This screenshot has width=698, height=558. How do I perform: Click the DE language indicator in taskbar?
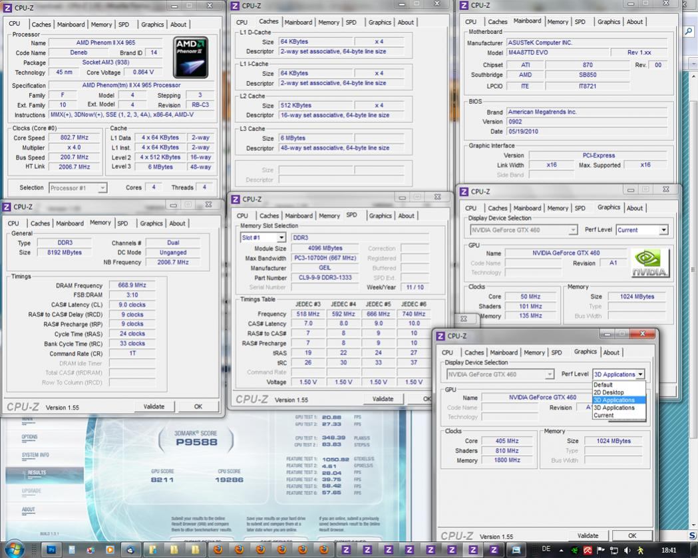point(546,549)
